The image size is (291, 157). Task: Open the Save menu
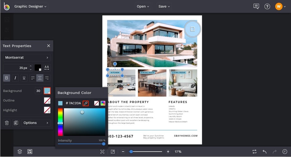pyautogui.click(x=164, y=6)
